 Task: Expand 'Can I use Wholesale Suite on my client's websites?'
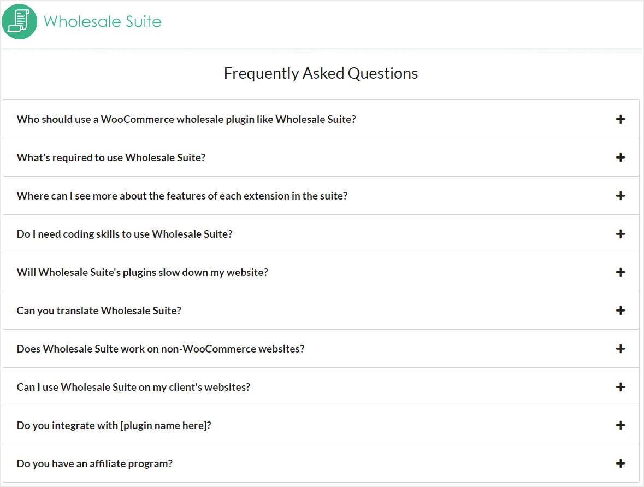(321, 387)
